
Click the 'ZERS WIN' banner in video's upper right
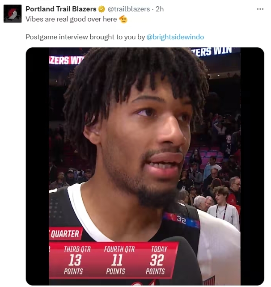point(212,51)
